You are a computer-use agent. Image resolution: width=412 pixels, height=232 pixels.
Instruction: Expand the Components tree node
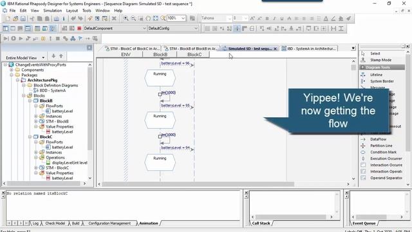coord(12,70)
